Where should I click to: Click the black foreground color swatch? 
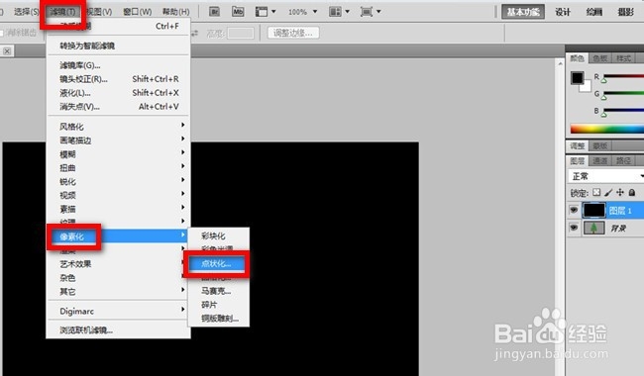[x=577, y=77]
